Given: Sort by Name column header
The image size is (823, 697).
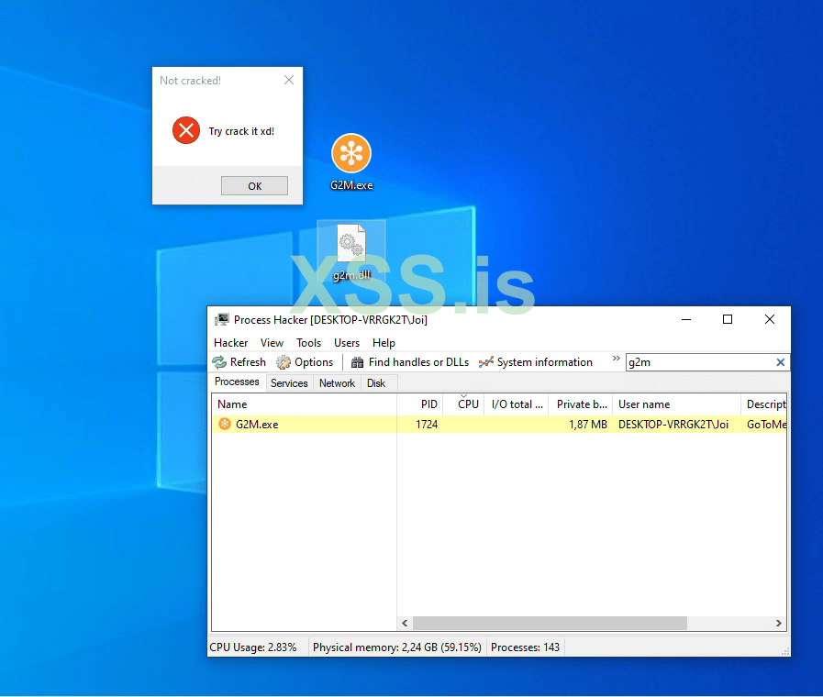Looking at the screenshot, I should point(304,404).
